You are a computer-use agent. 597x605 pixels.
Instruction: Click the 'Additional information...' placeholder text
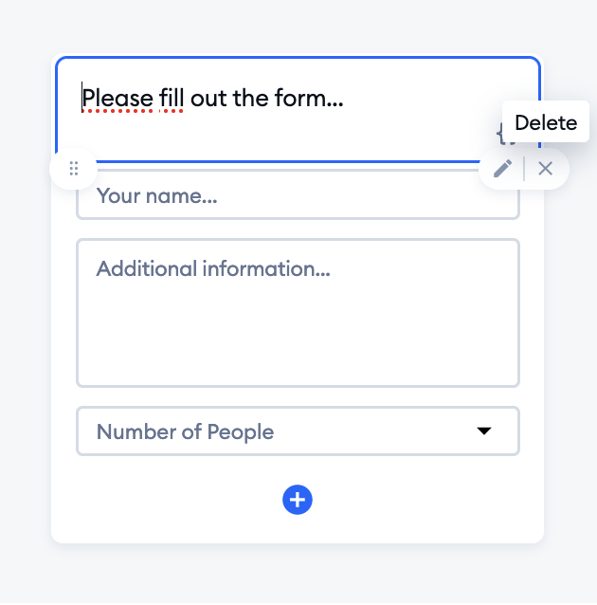click(213, 268)
